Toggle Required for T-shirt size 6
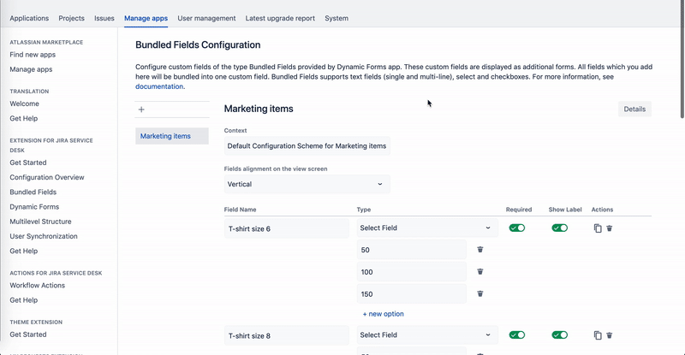 pyautogui.click(x=517, y=228)
